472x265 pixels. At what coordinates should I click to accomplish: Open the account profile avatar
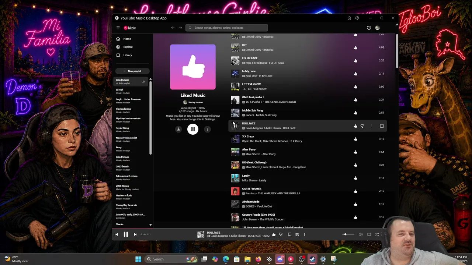[x=377, y=28]
